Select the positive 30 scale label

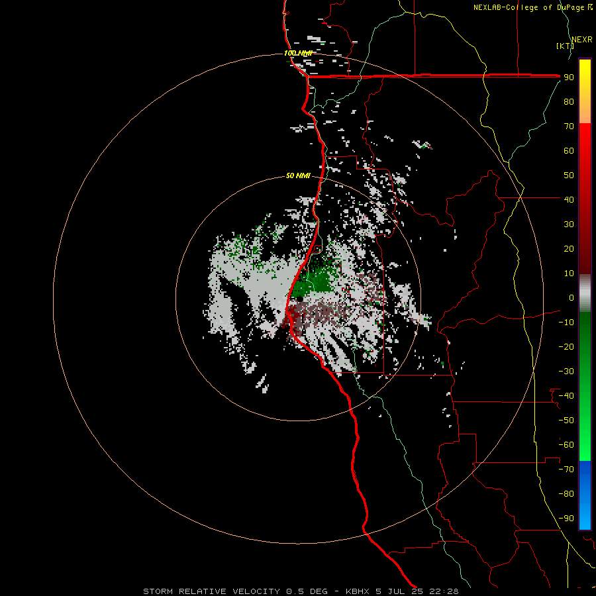click(x=569, y=224)
